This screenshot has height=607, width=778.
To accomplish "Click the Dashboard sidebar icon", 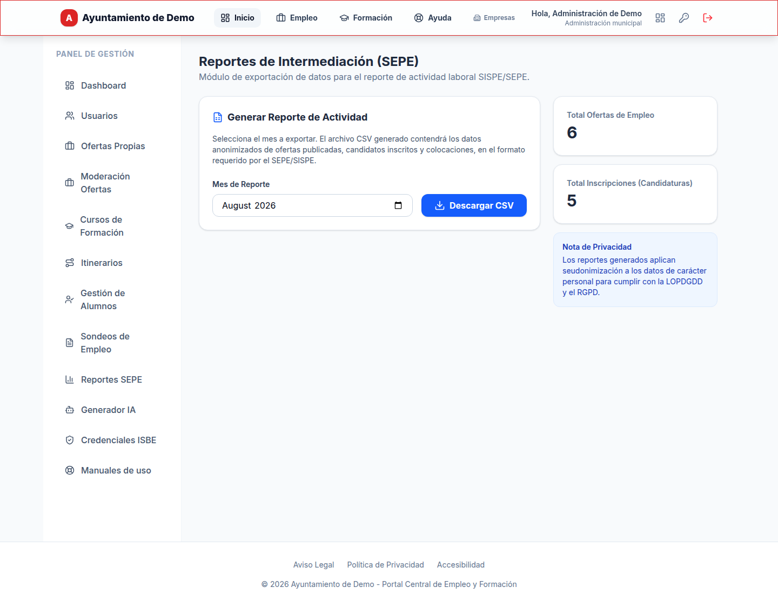I will click(x=70, y=85).
